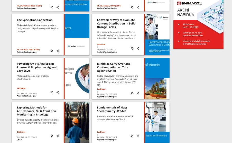Click ZÁZNAM label on Exploring Methods card
The image size is (232, 143).
coord(21,132)
